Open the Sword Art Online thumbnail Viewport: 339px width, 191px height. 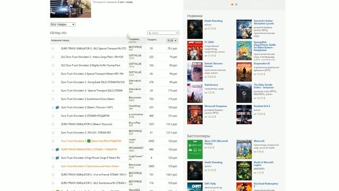click(244, 29)
